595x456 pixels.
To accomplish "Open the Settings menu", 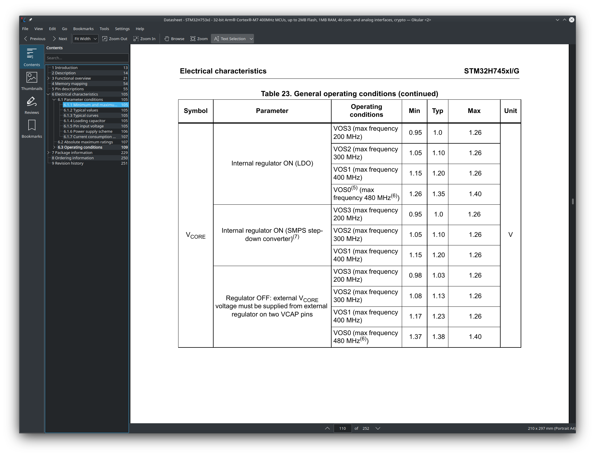I will click(x=122, y=29).
